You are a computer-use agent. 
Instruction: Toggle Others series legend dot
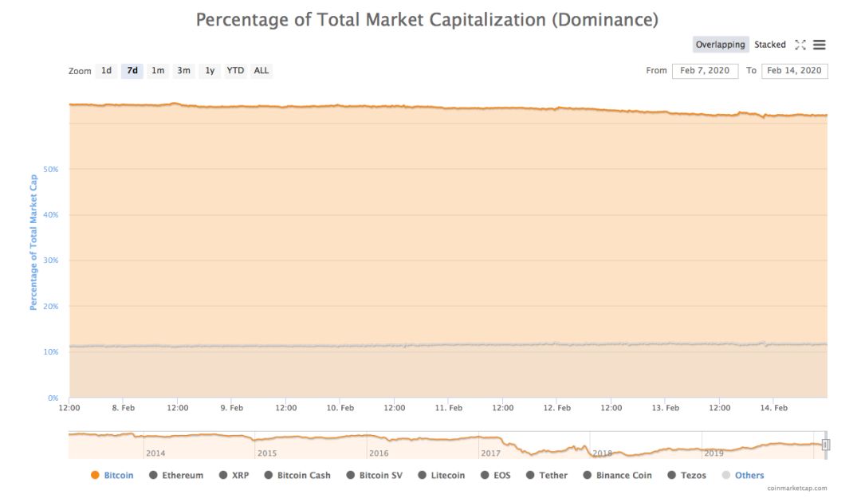pyautogui.click(x=725, y=475)
